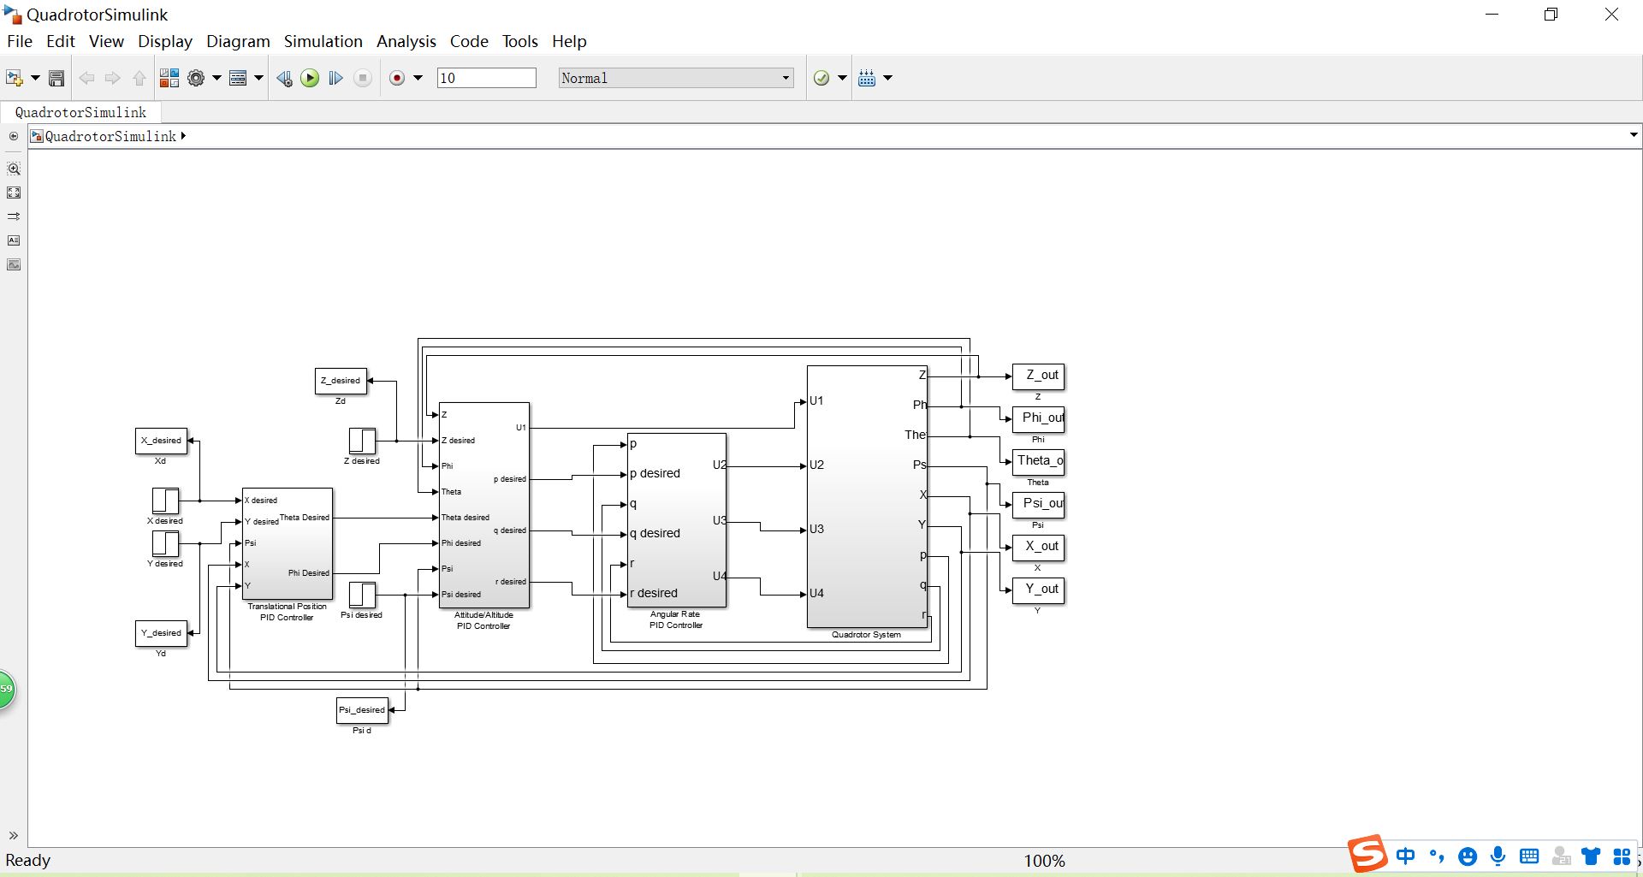Toggle the Model Browser hide/show icon

[14, 136]
